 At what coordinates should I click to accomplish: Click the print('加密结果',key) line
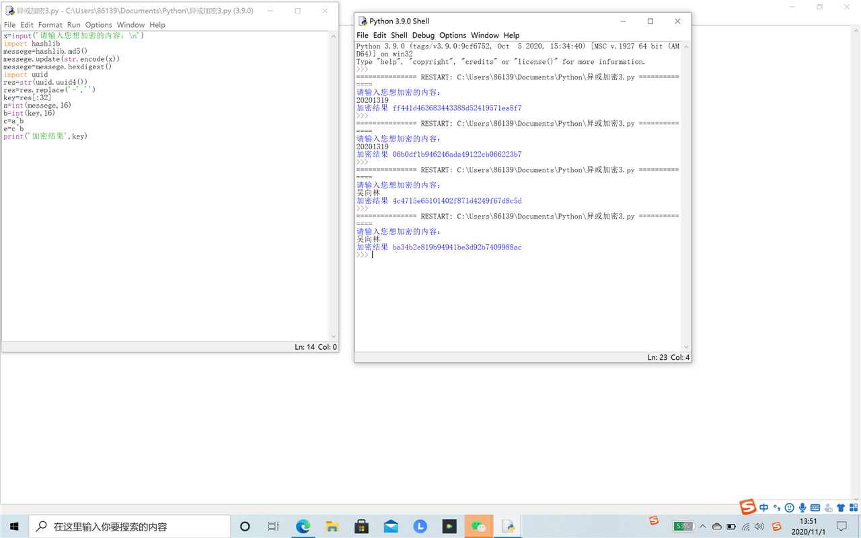[45, 137]
